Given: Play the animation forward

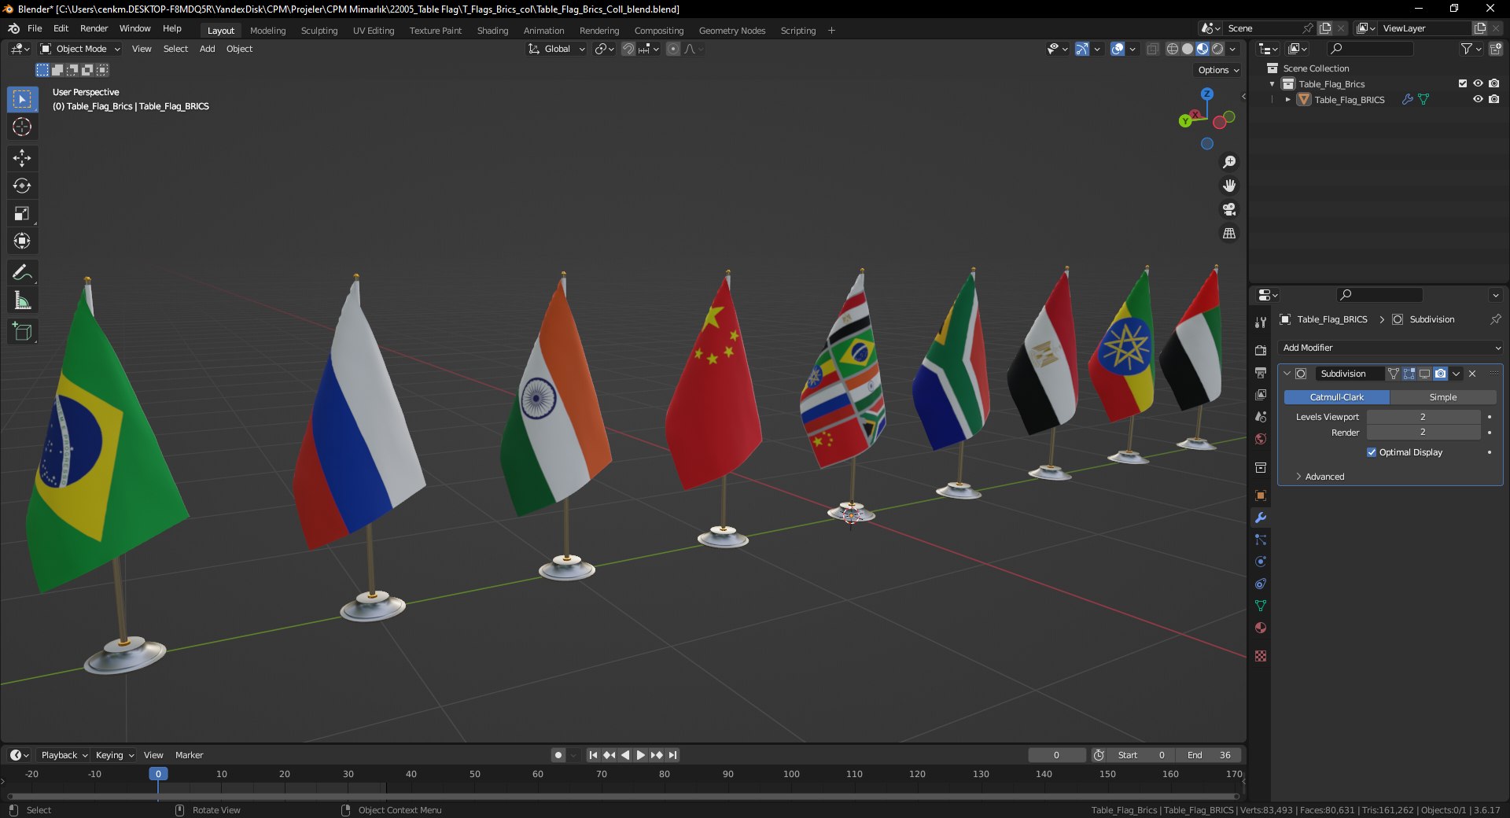Looking at the screenshot, I should coord(641,755).
